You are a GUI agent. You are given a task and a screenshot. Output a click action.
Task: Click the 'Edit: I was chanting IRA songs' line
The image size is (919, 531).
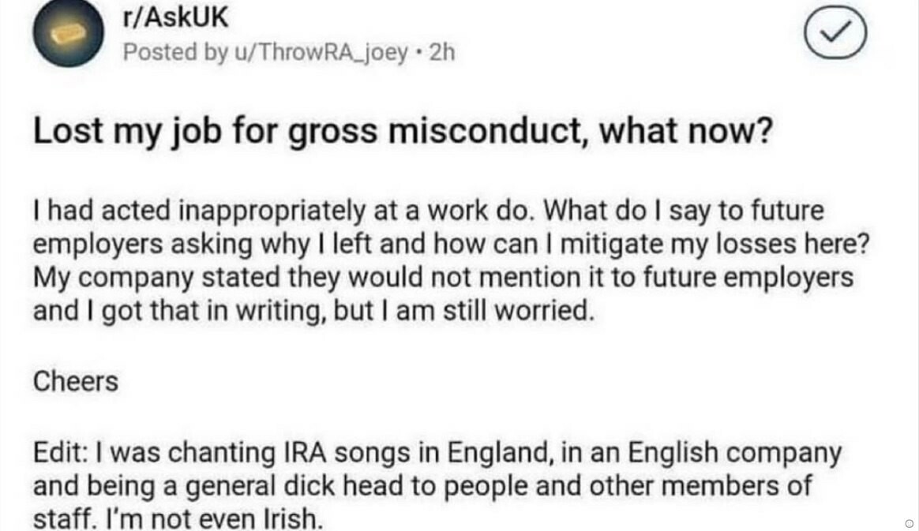point(437,453)
